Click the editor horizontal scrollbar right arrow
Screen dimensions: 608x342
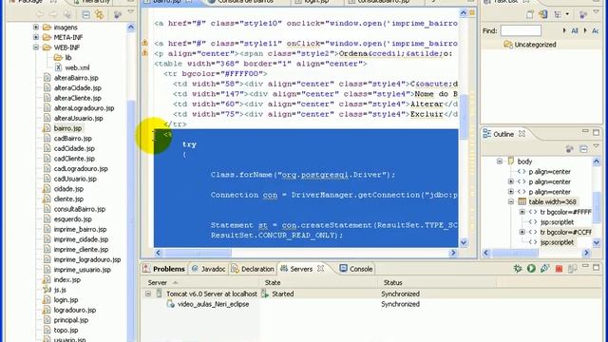(453, 253)
